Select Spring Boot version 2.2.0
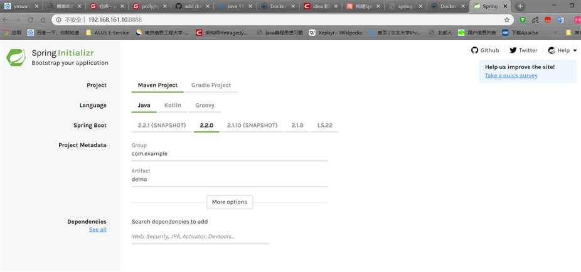The width and height of the screenshot is (581, 272). [x=206, y=126]
